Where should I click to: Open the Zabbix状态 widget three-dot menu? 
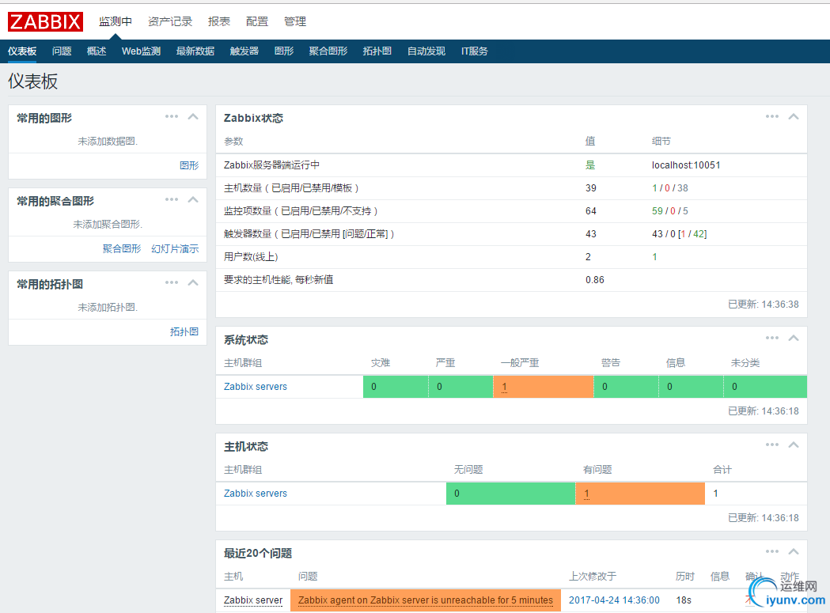(x=772, y=116)
